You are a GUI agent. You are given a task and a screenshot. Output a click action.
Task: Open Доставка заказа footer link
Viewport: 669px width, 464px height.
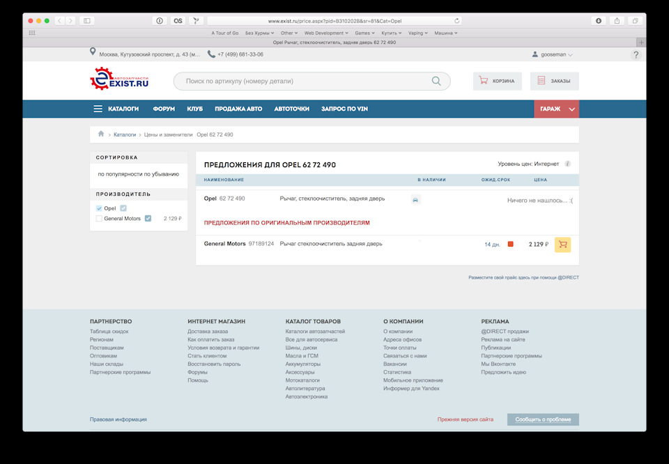[208, 332]
